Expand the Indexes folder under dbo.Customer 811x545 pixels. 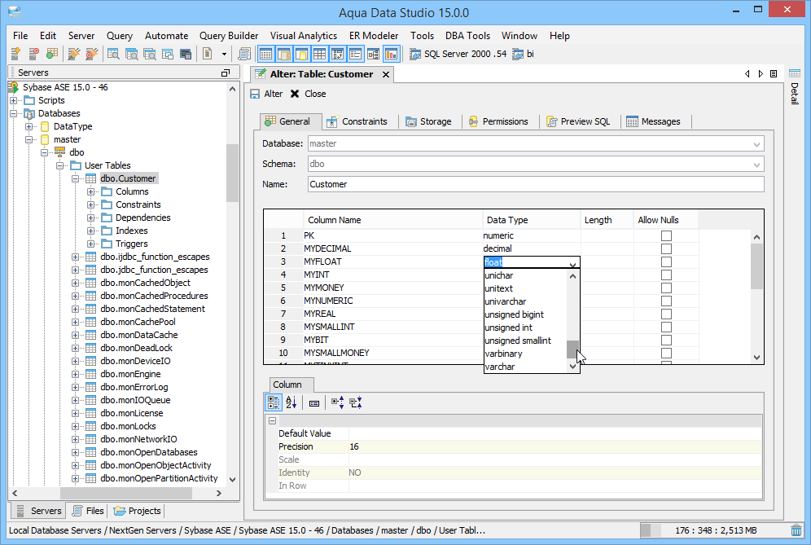click(x=91, y=231)
